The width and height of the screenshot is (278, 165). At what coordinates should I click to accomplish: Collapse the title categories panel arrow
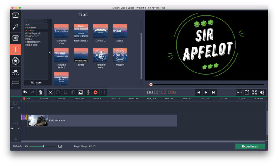pyautogui.click(x=50, y=53)
